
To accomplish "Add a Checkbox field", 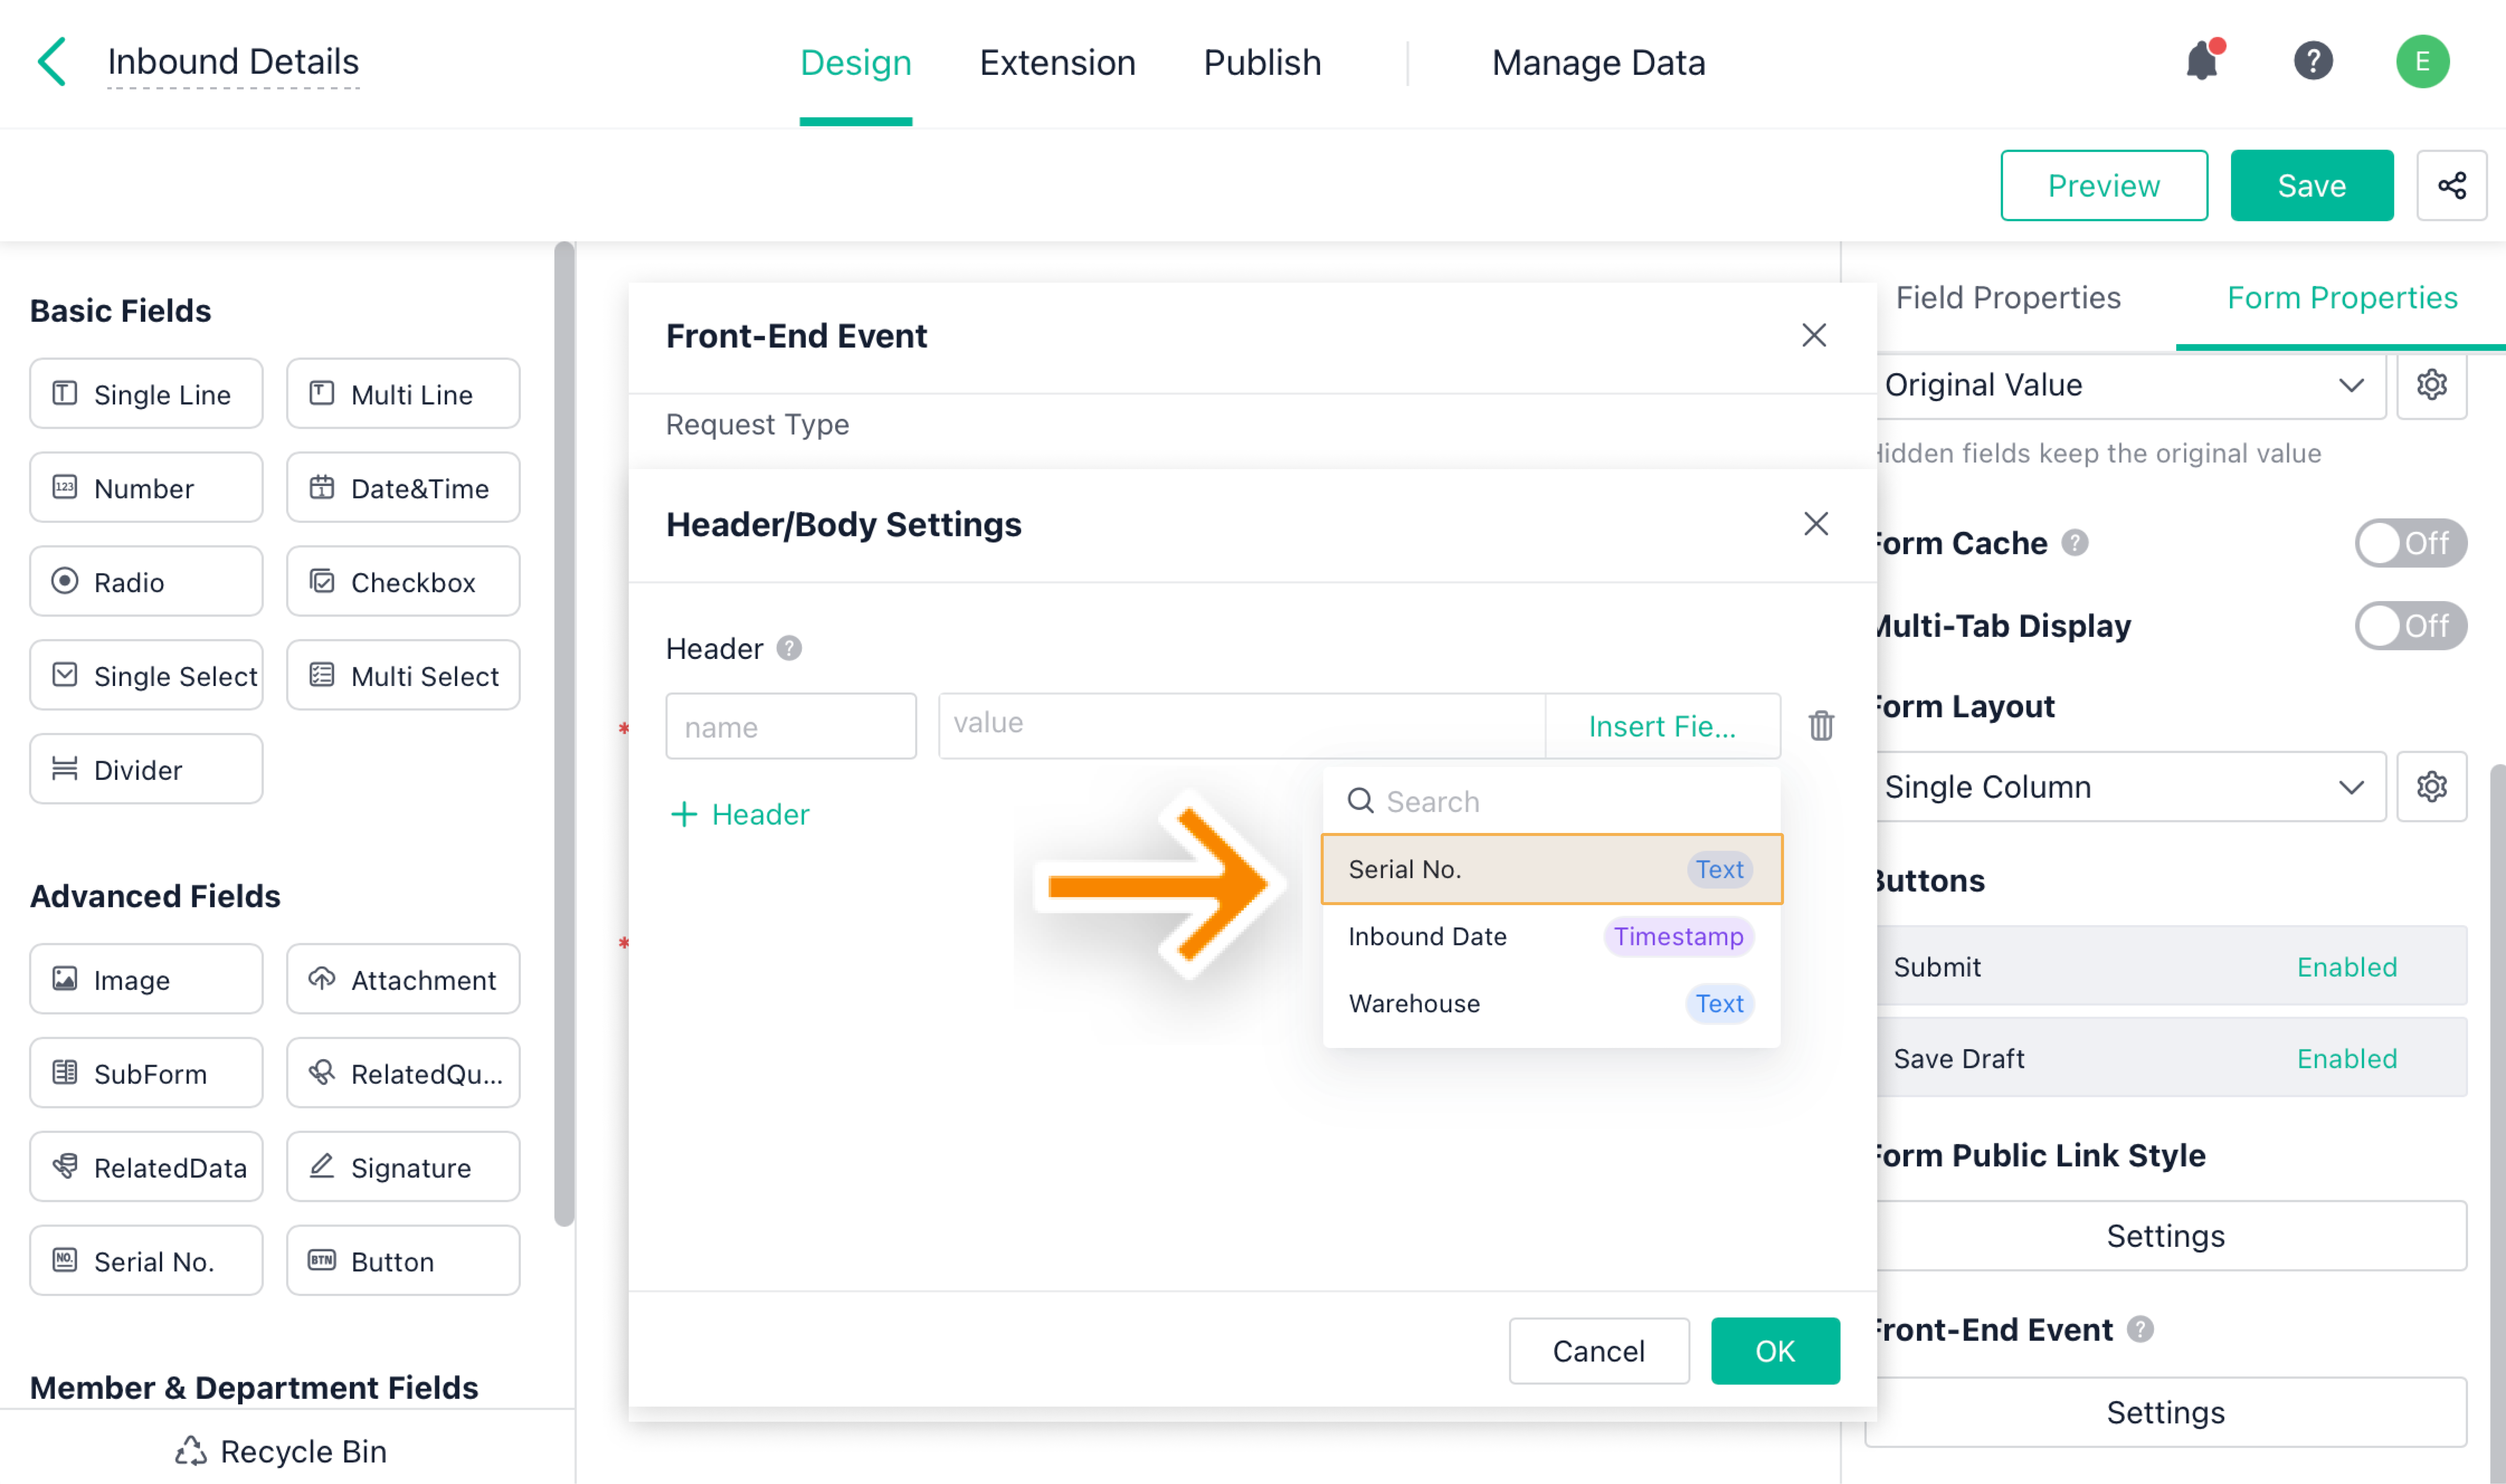I will pyautogui.click(x=403, y=582).
